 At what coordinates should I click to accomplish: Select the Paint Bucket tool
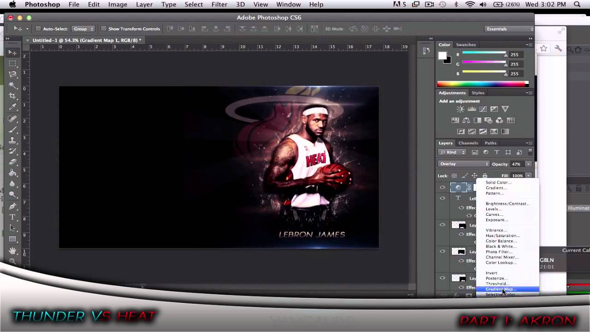(x=13, y=173)
